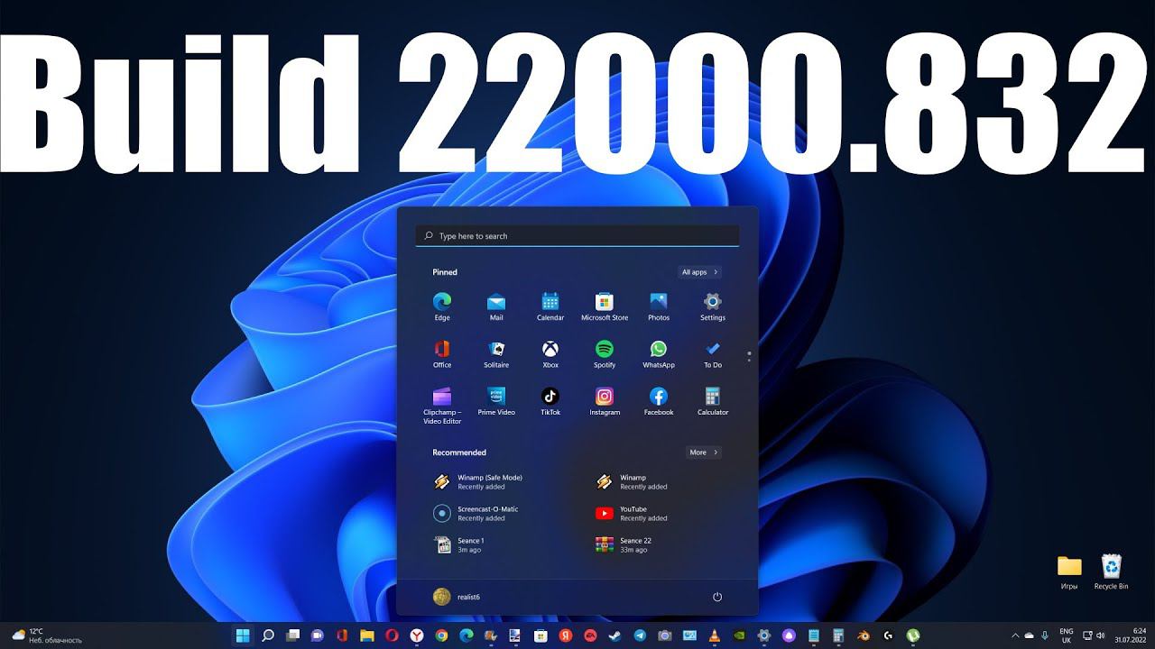The height and width of the screenshot is (649, 1155).
Task: Switch ENG UK input language
Action: point(1067,635)
